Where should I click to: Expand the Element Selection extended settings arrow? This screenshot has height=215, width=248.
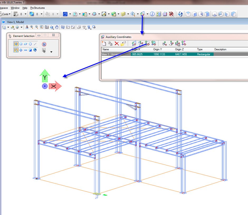51,52
